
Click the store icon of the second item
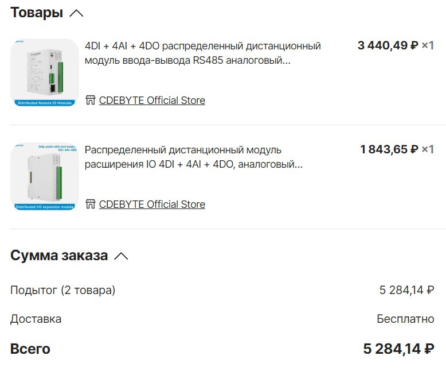click(x=91, y=204)
